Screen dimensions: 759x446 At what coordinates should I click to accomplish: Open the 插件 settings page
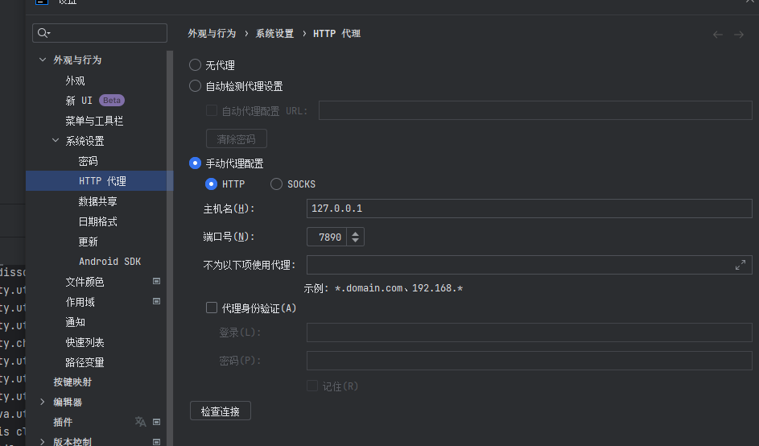coord(63,422)
